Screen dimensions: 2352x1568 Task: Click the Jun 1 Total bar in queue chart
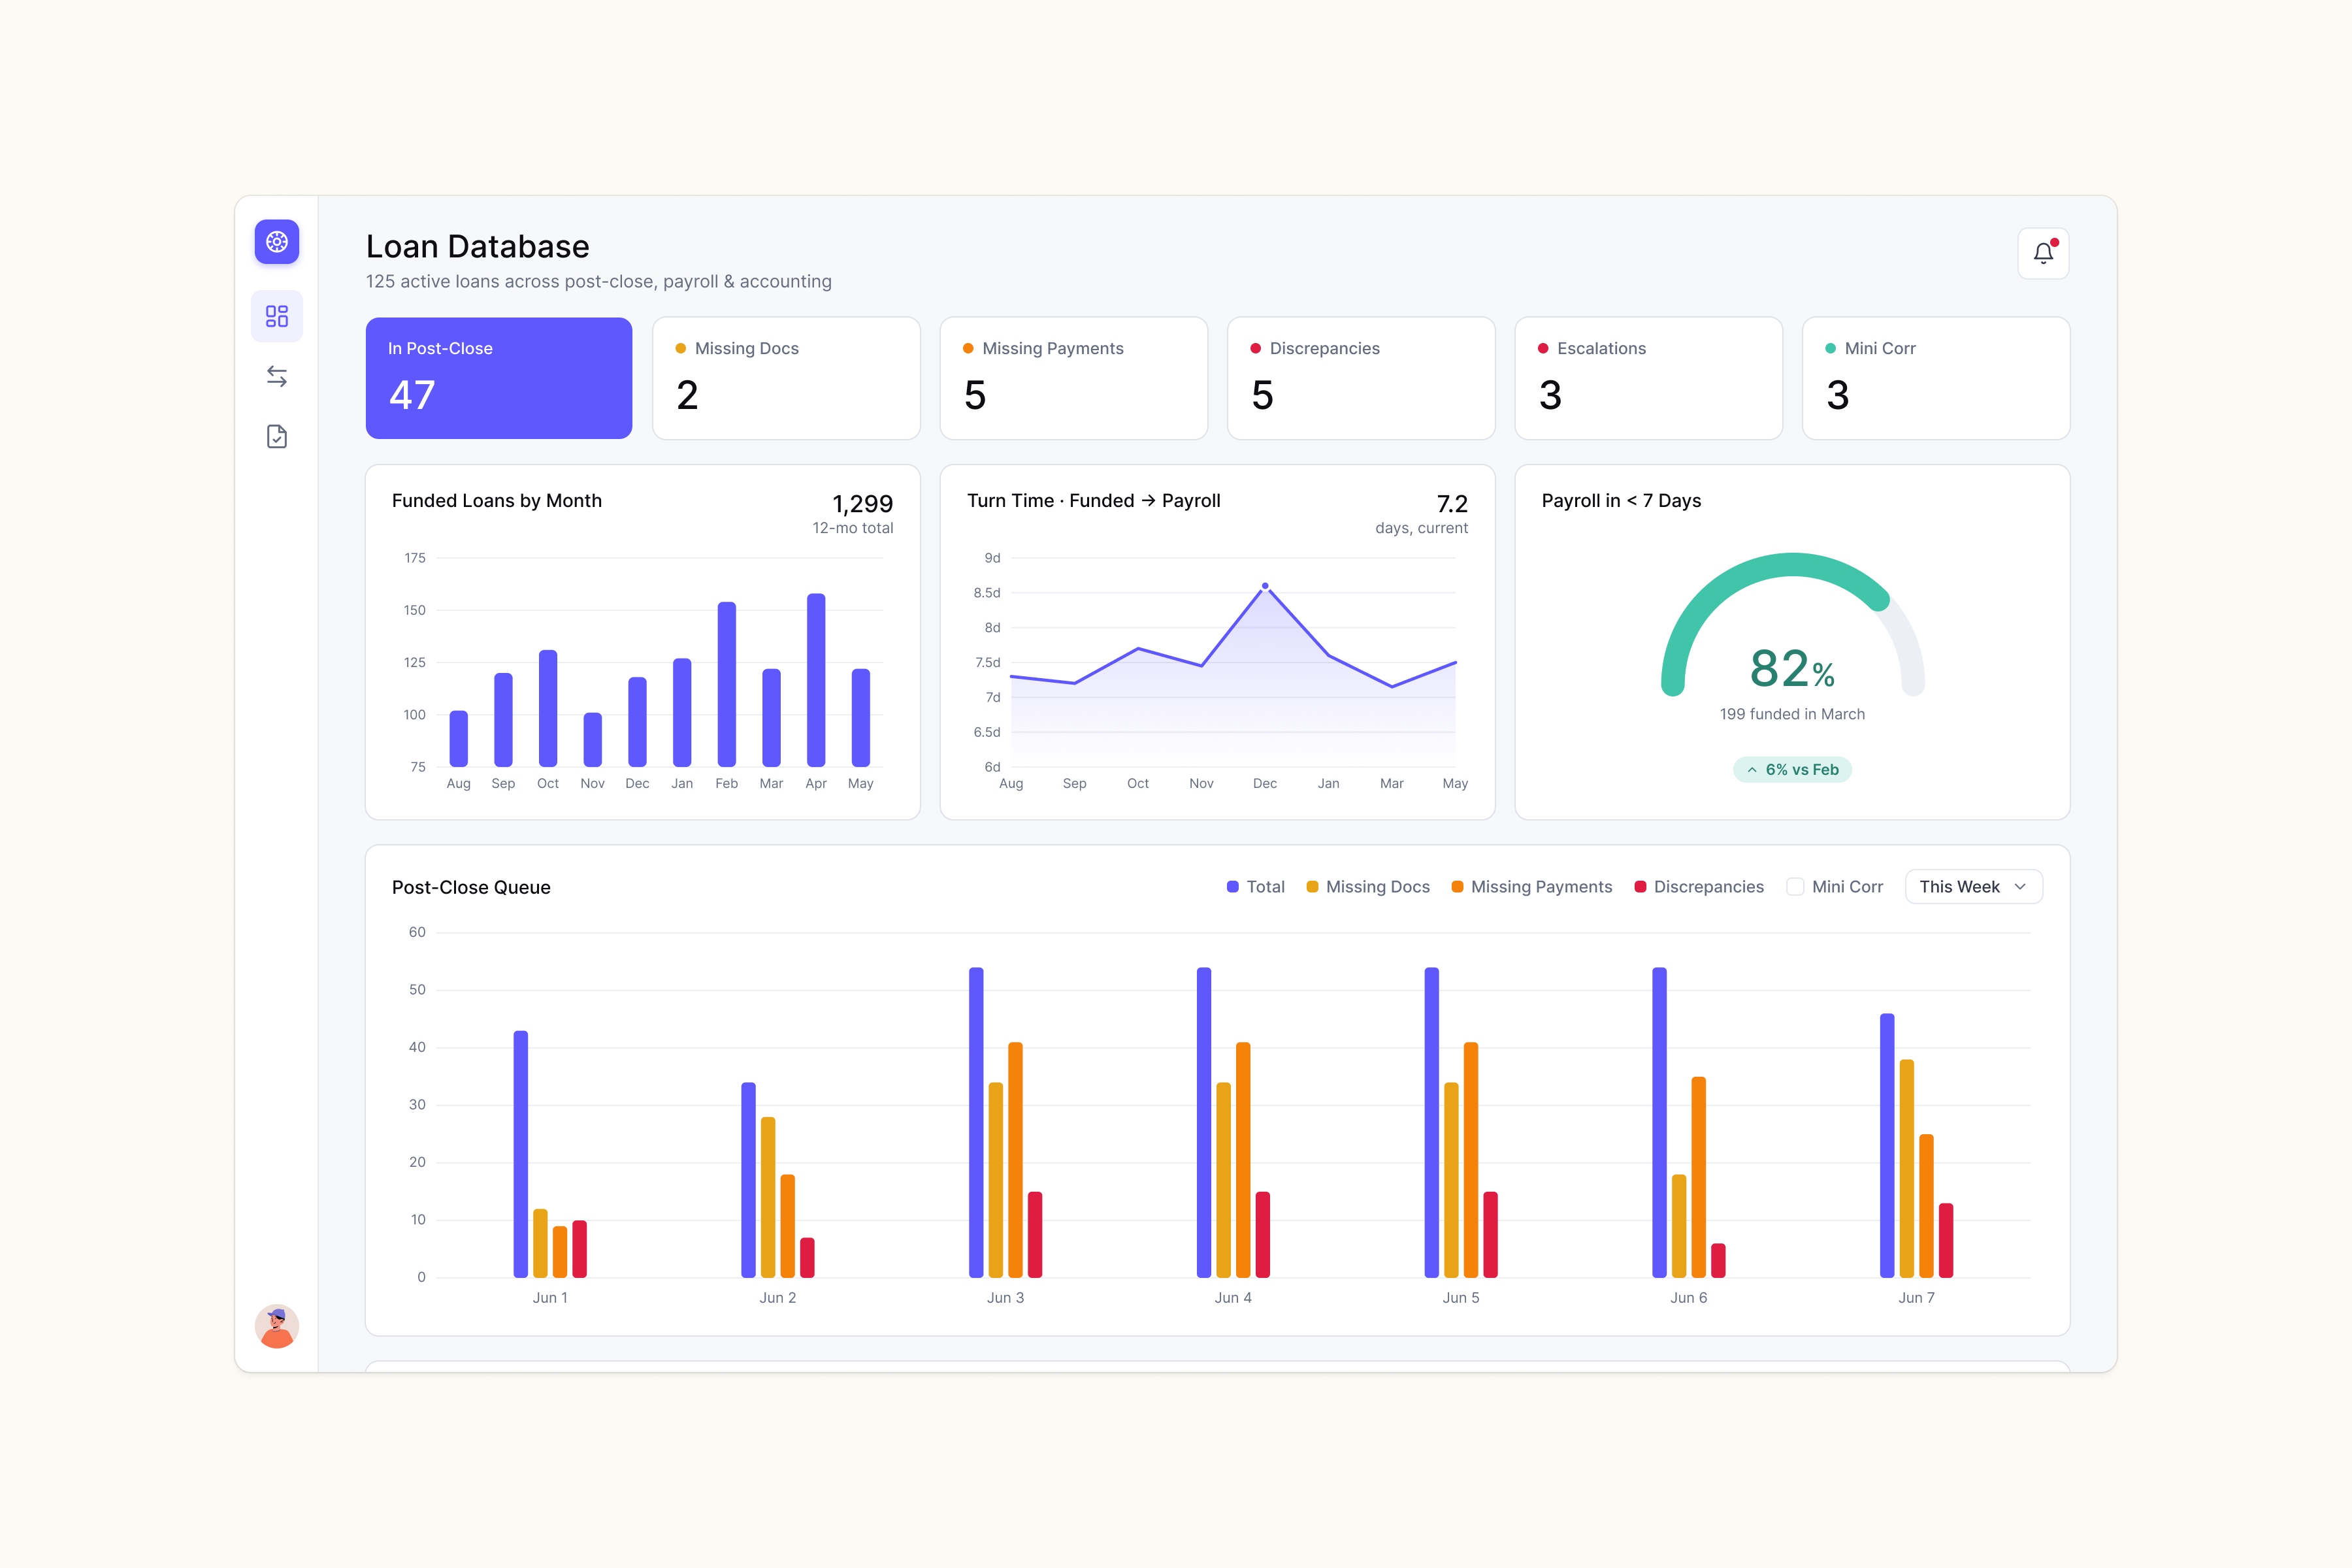(521, 1154)
